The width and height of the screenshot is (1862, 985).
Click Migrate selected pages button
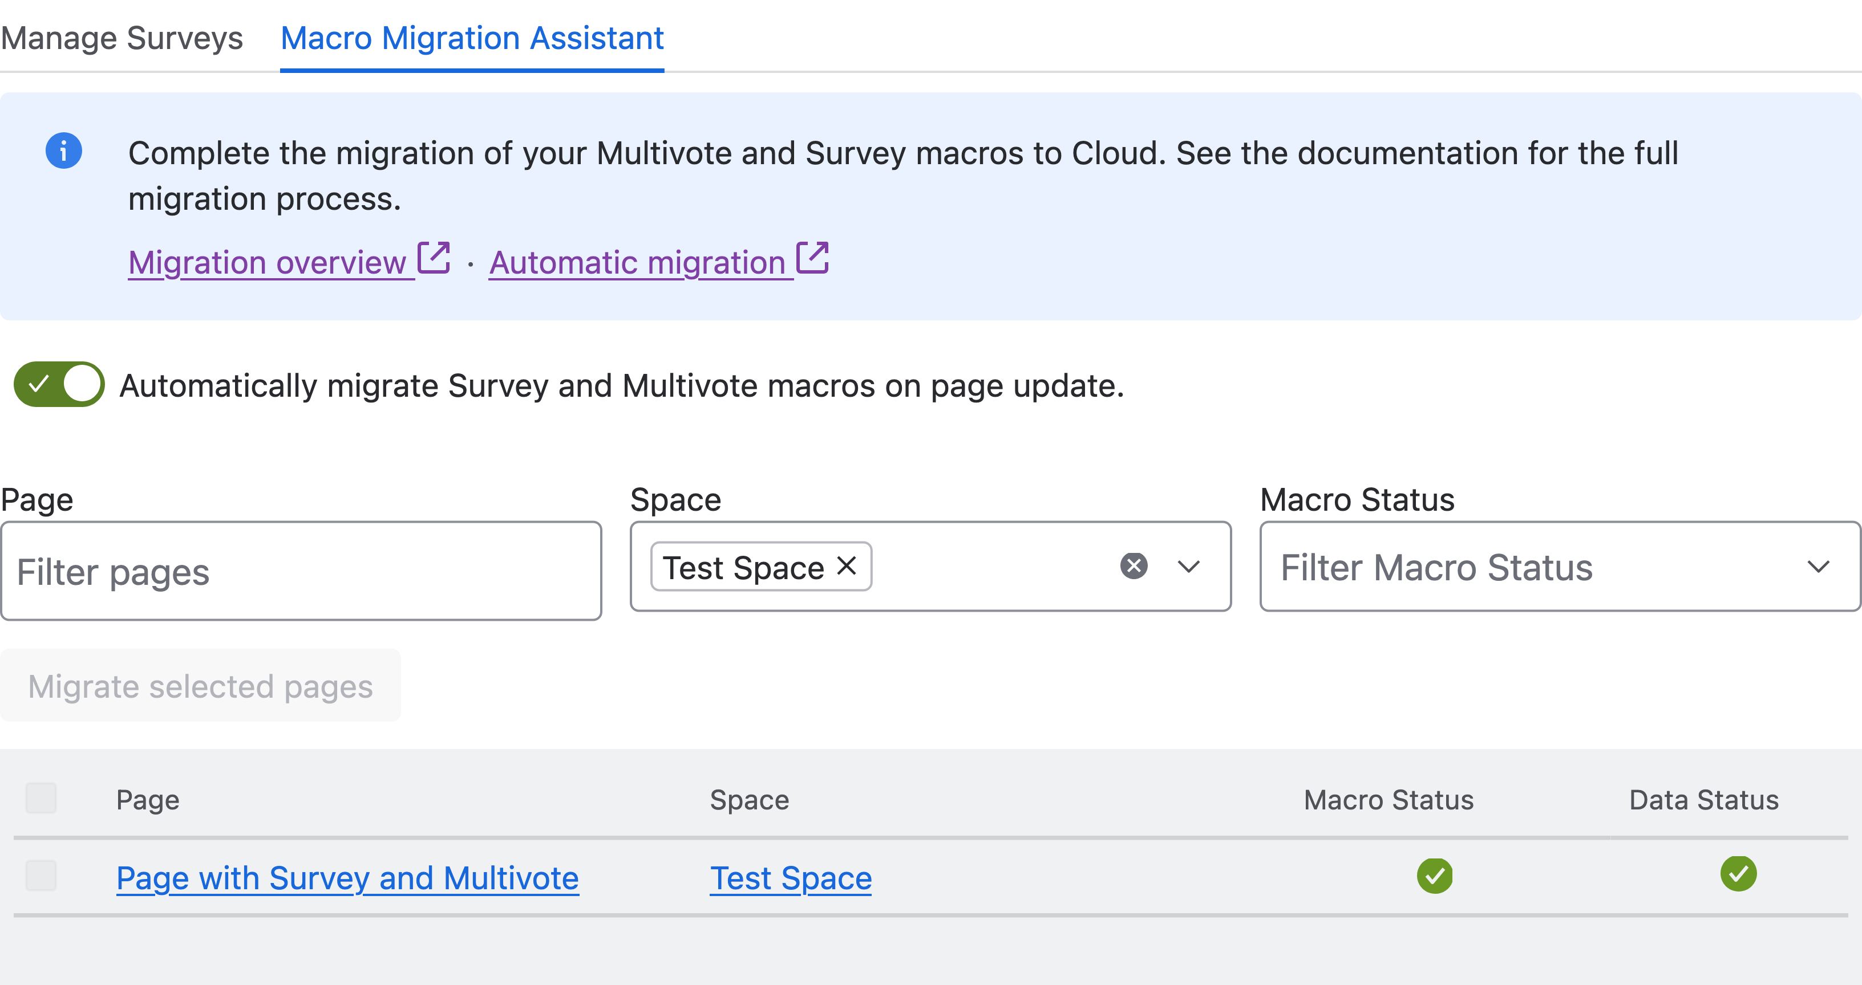tap(200, 685)
